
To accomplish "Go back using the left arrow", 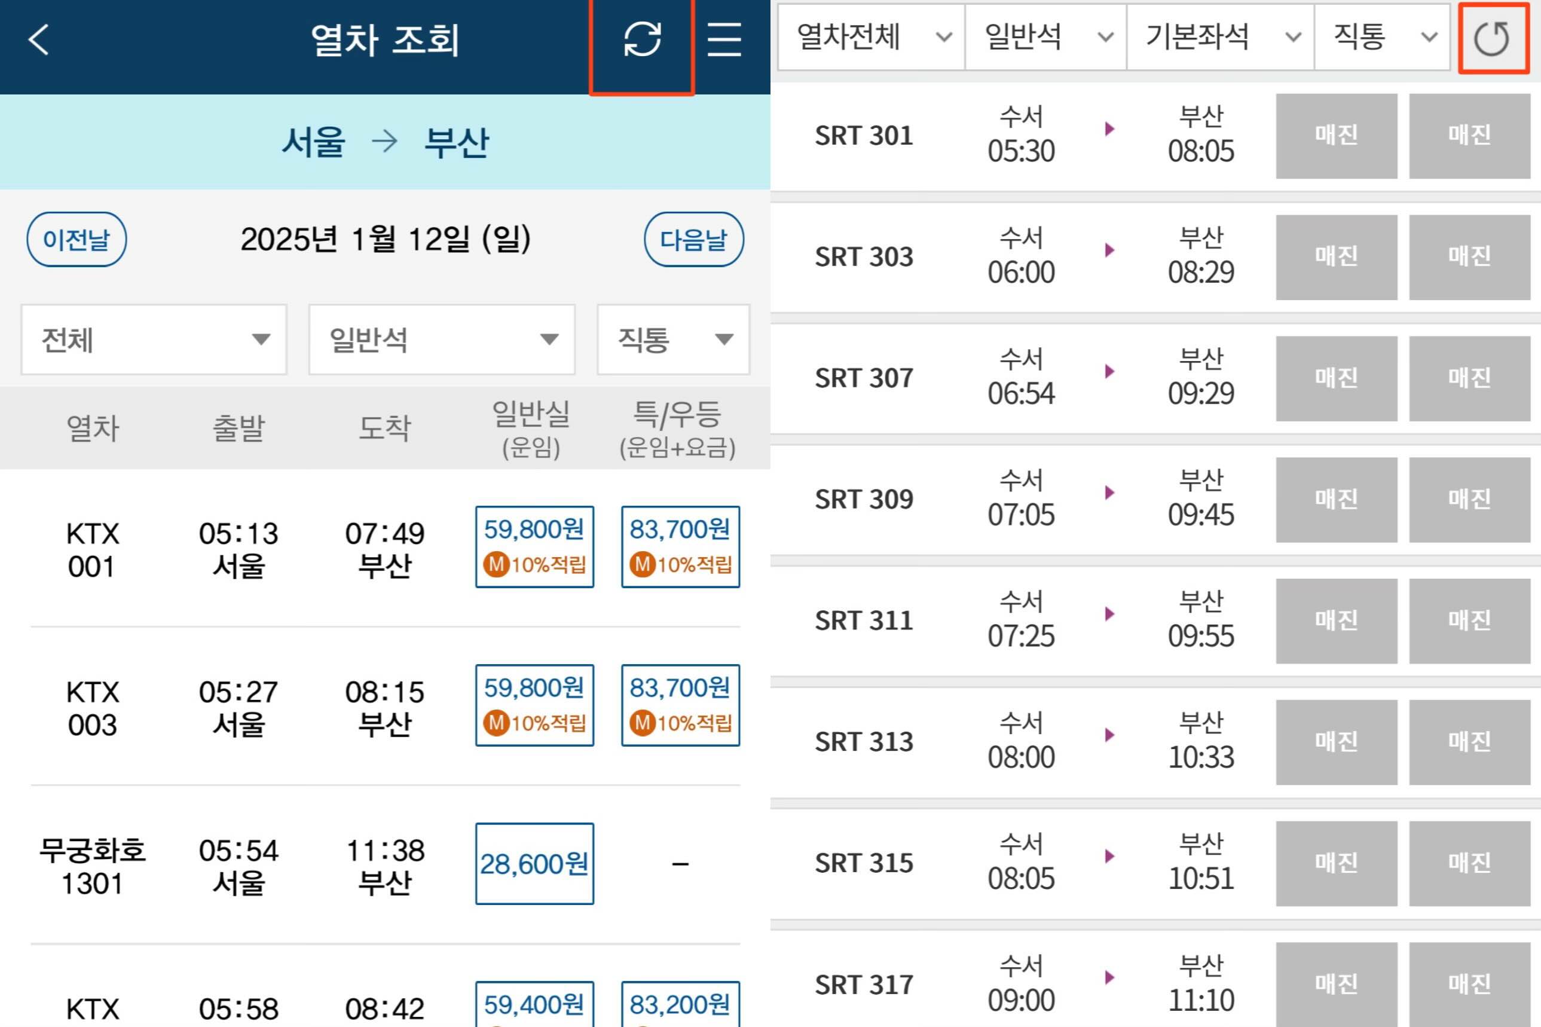I will coord(39,39).
